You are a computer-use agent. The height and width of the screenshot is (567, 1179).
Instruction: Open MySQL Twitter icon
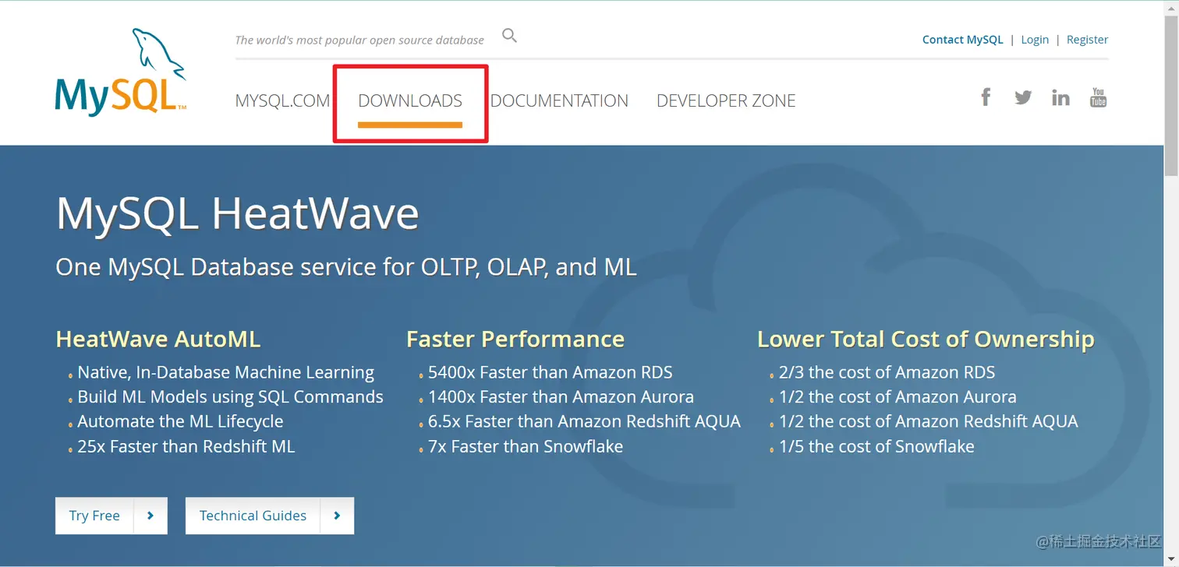point(1023,97)
